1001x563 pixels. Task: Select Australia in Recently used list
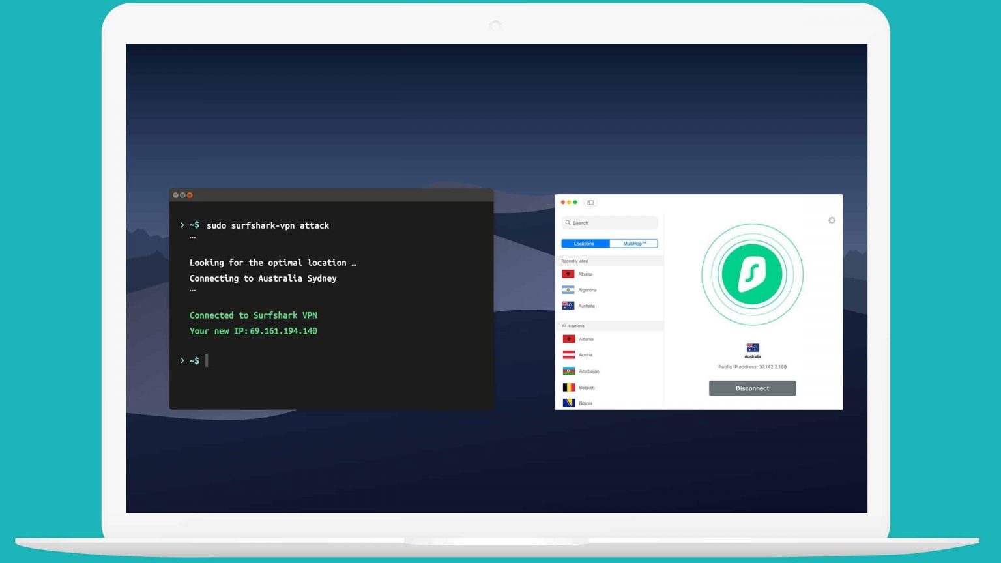pyautogui.click(x=609, y=306)
